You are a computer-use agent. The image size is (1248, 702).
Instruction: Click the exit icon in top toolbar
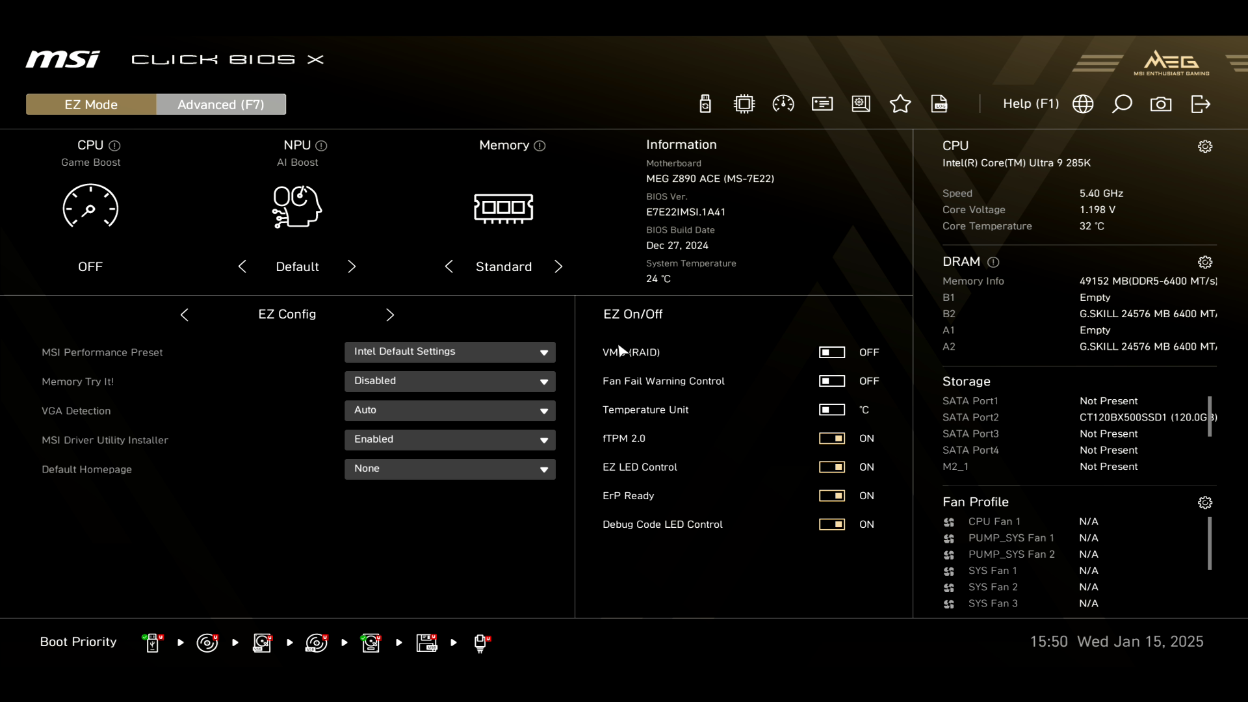point(1201,104)
